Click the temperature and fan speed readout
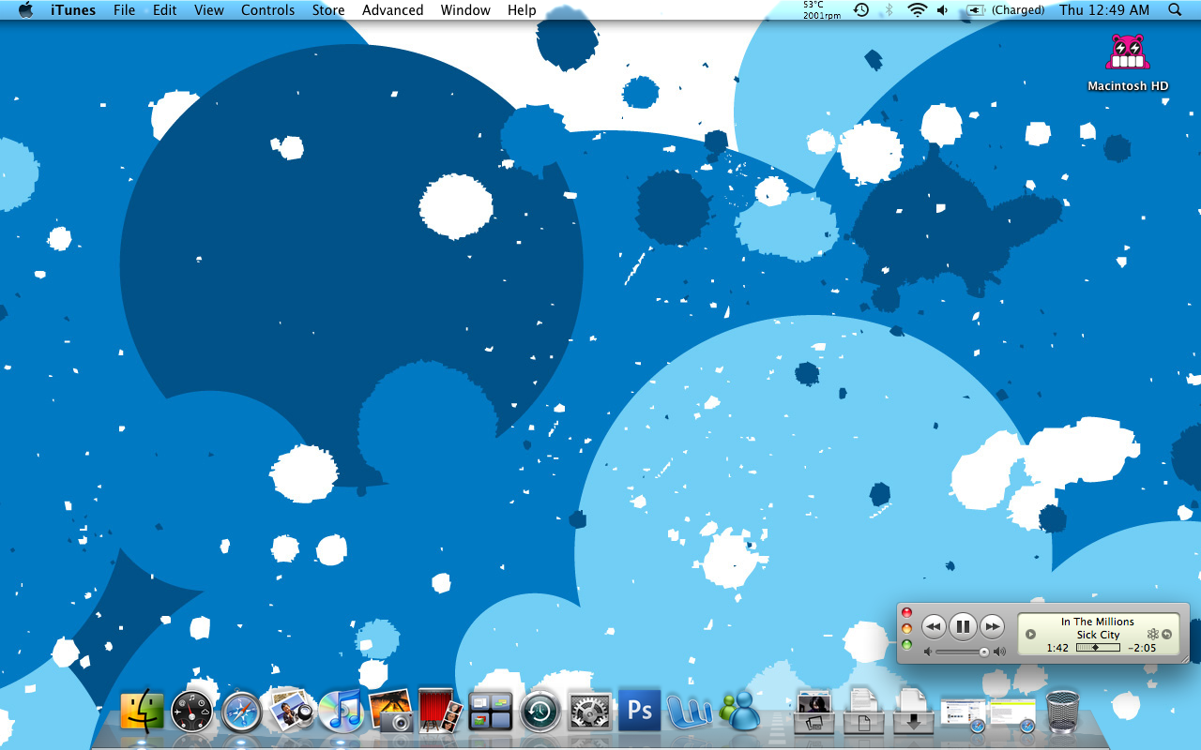 click(x=822, y=10)
